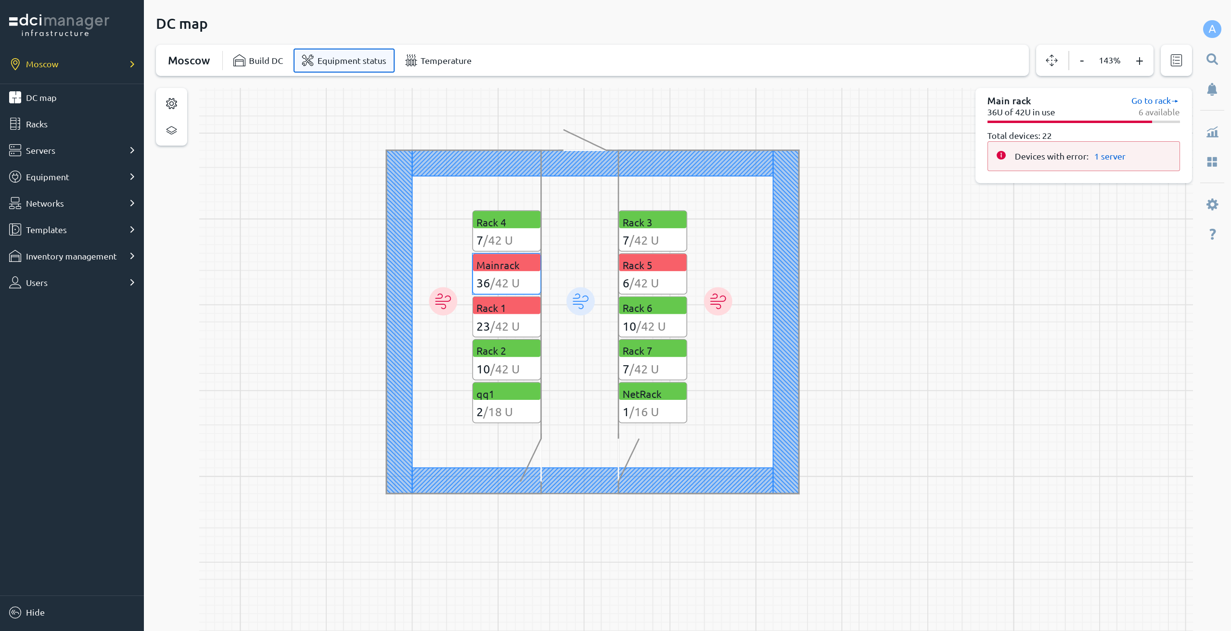Viewport: 1231px width, 631px height.
Task: Click the search magnifier icon
Action: coord(1212,59)
